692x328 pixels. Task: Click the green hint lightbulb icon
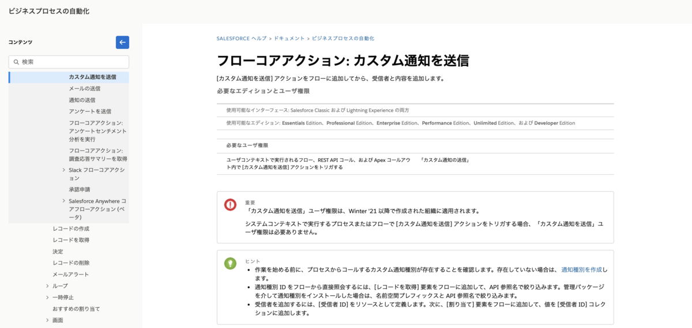[x=230, y=263]
